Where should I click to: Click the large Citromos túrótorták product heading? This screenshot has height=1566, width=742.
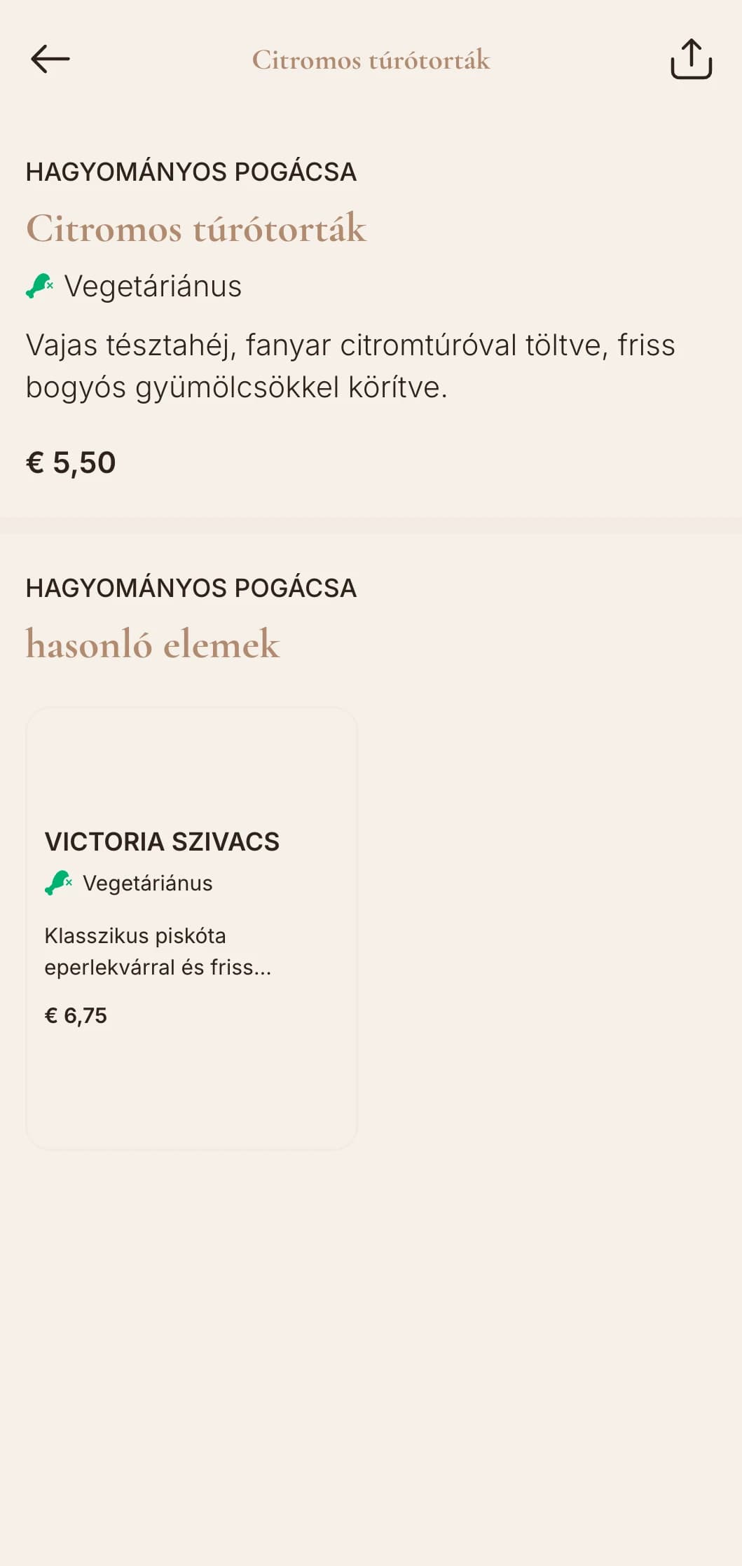[x=196, y=228]
